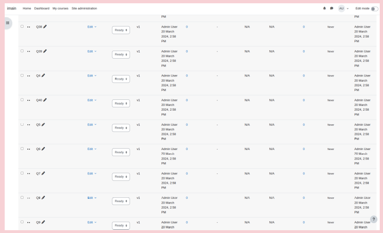Open the AU user menu dropdown
383x233 pixels.
[x=344, y=8]
